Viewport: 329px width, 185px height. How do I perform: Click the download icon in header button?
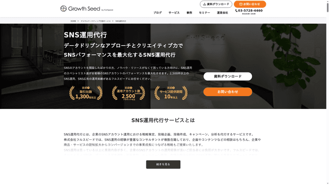tap(205, 4)
